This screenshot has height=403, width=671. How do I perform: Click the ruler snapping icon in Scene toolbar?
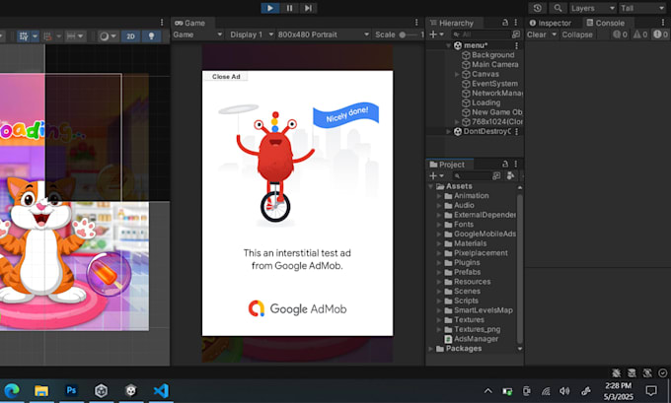74,36
